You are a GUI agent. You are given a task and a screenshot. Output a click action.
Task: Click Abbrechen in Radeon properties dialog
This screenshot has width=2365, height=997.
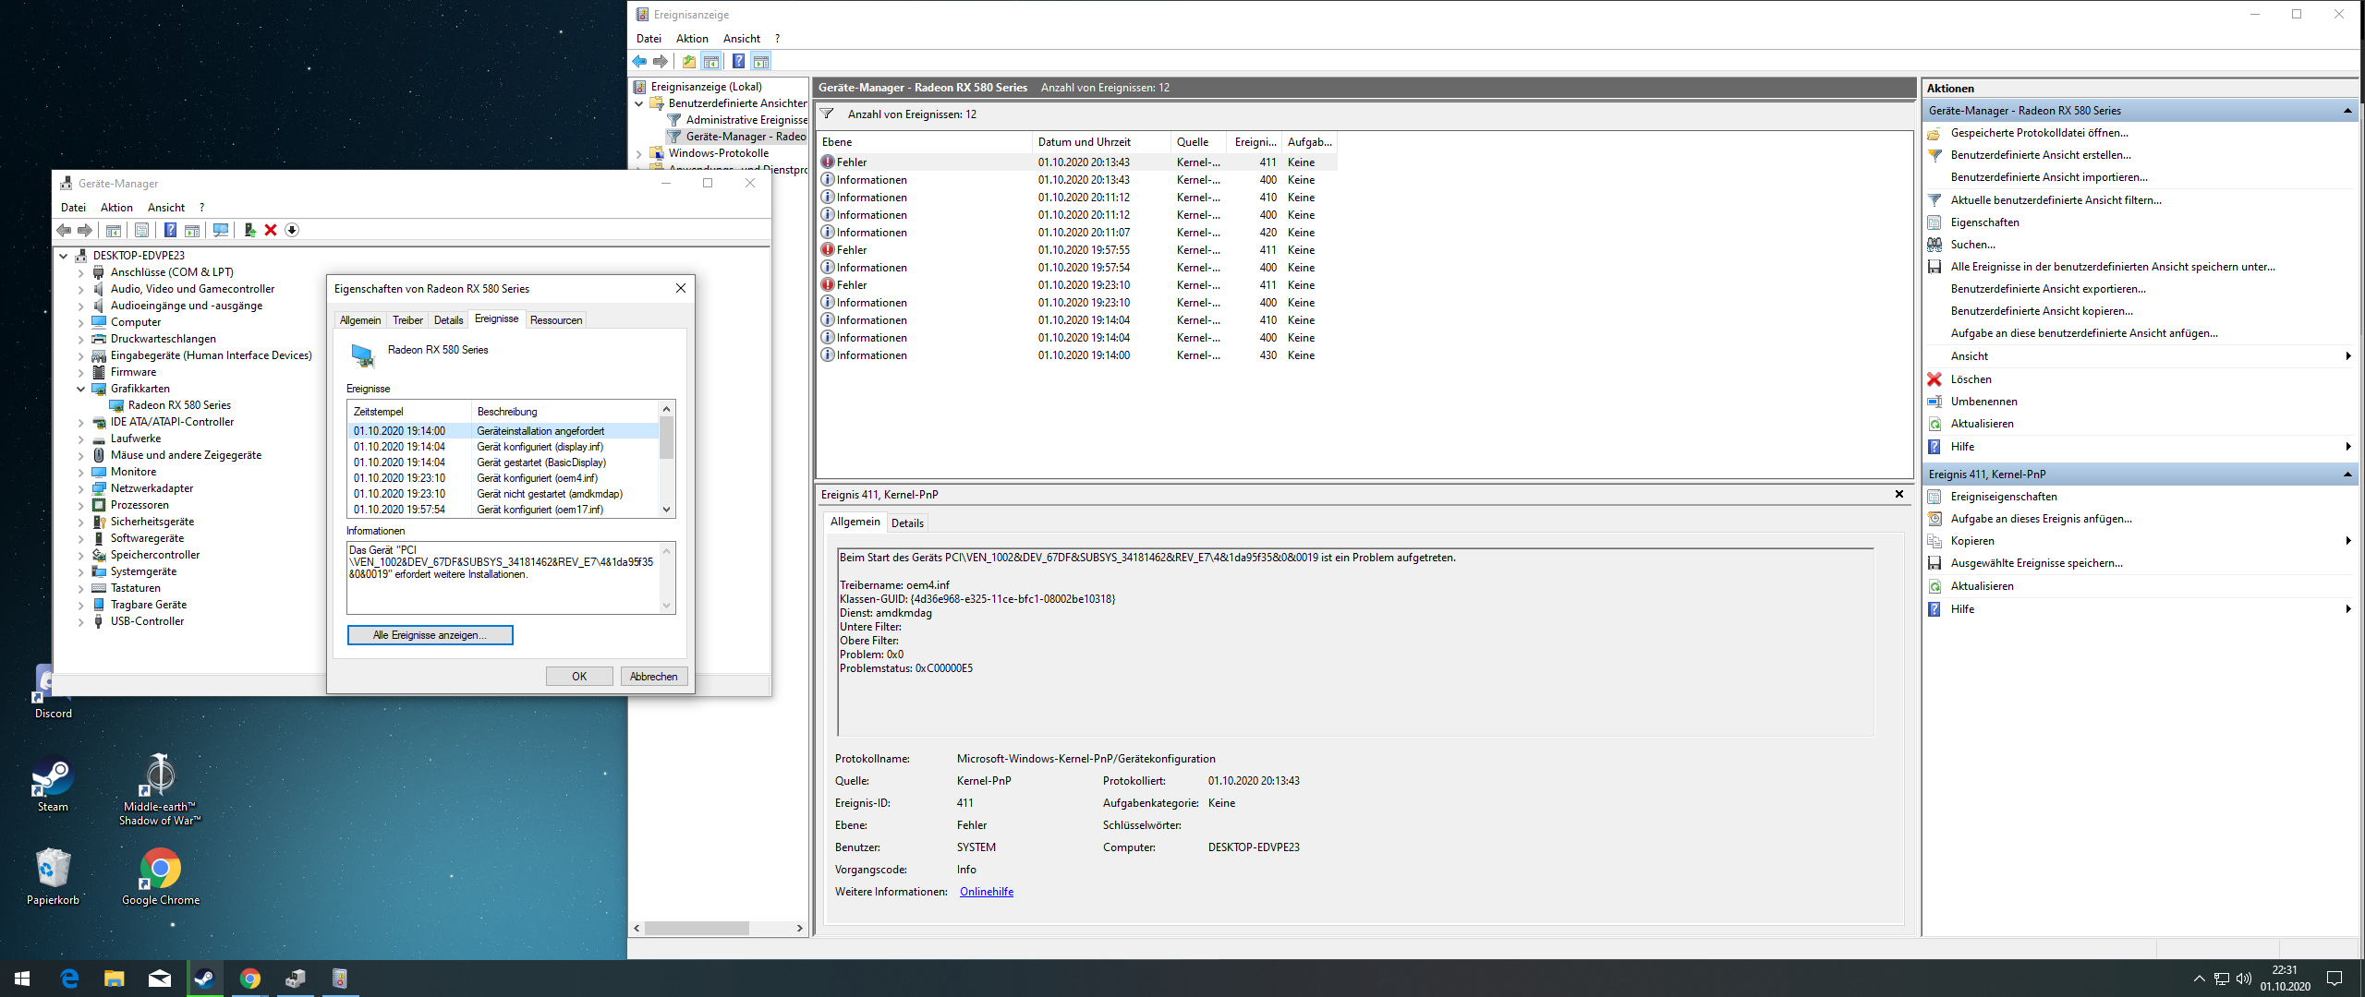[653, 677]
